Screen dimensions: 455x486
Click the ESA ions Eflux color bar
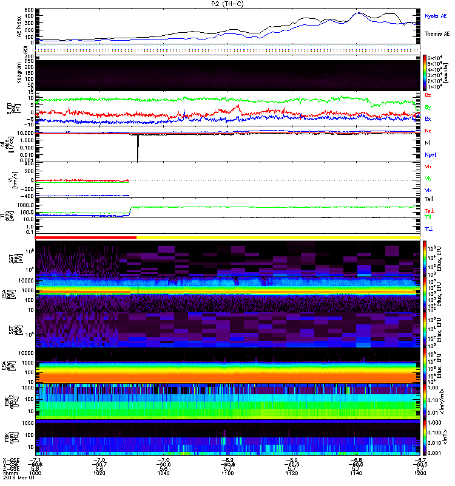(x=425, y=295)
